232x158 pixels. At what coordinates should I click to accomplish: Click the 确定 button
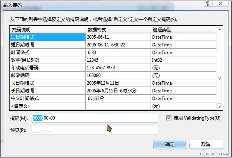pos(170,144)
